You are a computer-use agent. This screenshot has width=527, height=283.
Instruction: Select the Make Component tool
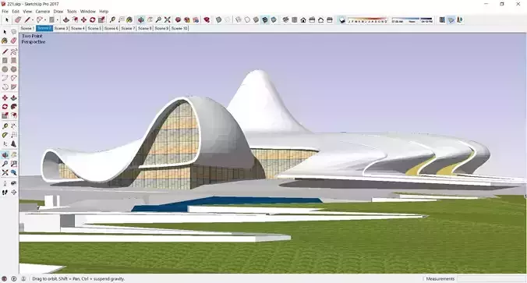[13, 32]
